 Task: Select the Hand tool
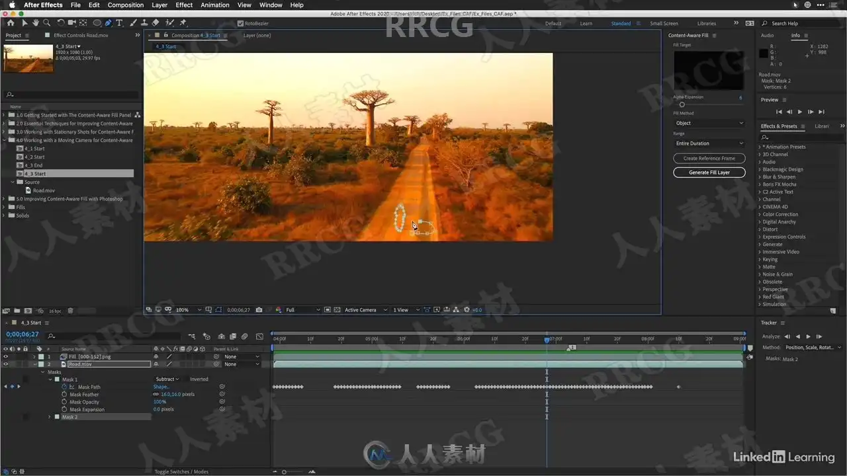36,23
